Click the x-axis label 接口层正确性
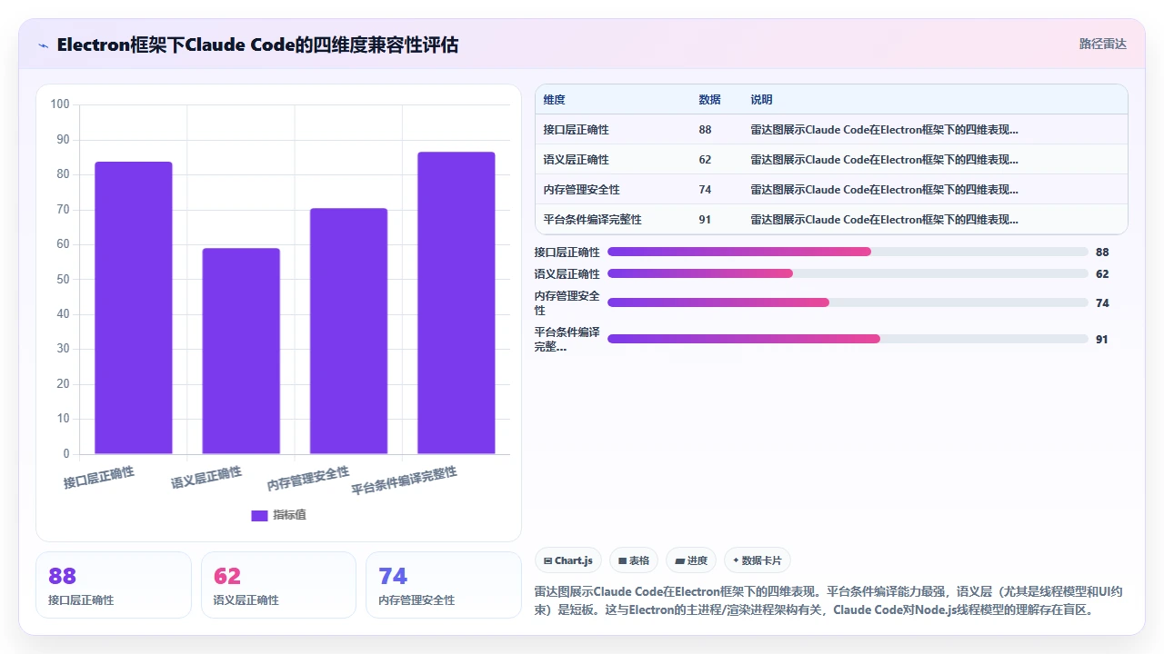 pyautogui.click(x=99, y=478)
